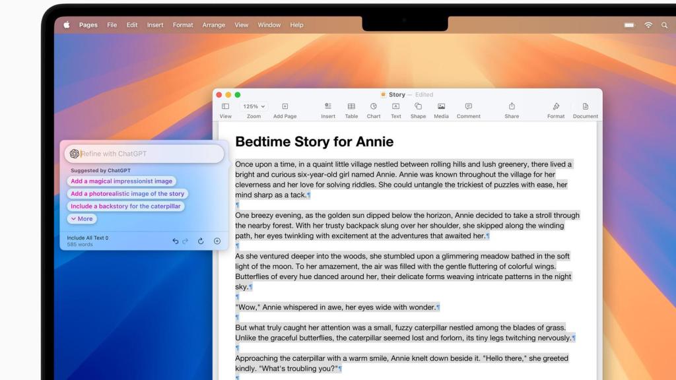Click the Refine with ChatGPT text field
676x380 pixels.
tap(149, 154)
